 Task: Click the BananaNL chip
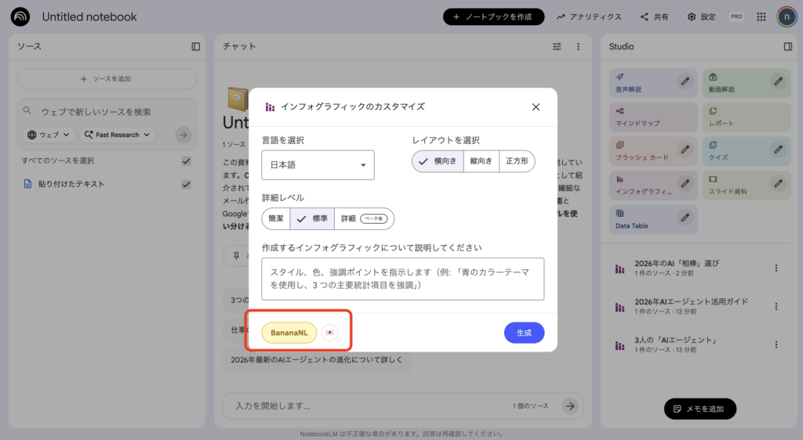289,333
